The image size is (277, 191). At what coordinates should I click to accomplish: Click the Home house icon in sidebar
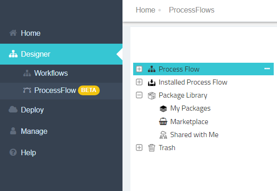[13, 33]
